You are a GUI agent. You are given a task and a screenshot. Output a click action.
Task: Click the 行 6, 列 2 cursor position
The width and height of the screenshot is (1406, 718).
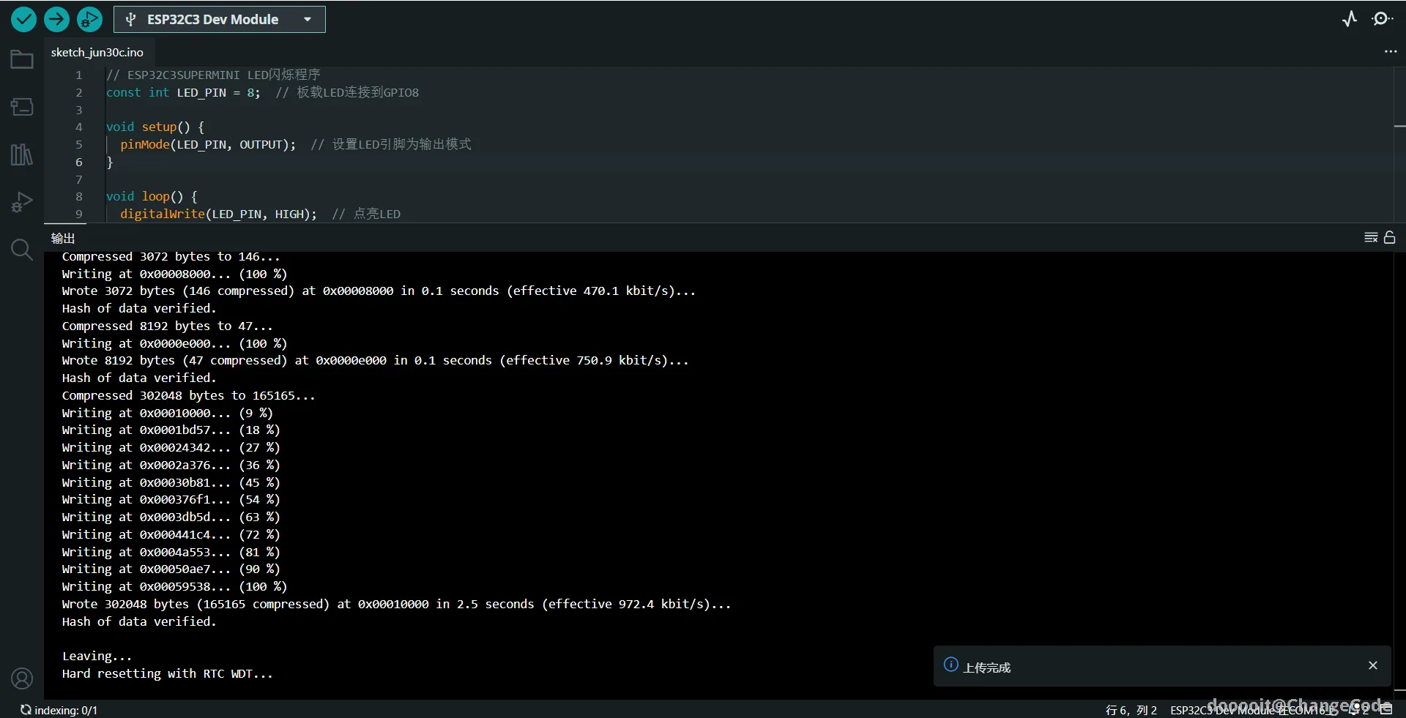click(x=1131, y=710)
